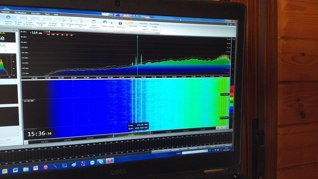Go to Previous frequency
This screenshot has width=318, height=179.
[105, 24]
